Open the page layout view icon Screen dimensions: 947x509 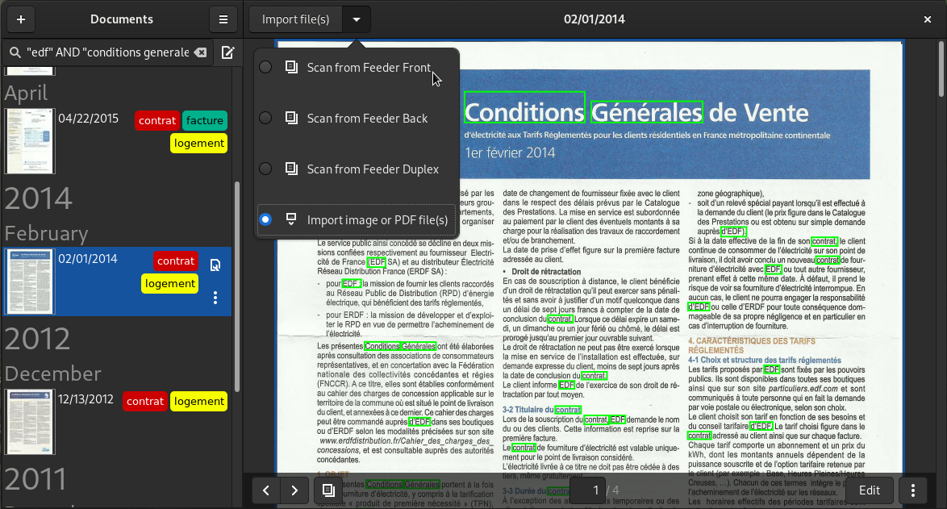point(328,490)
